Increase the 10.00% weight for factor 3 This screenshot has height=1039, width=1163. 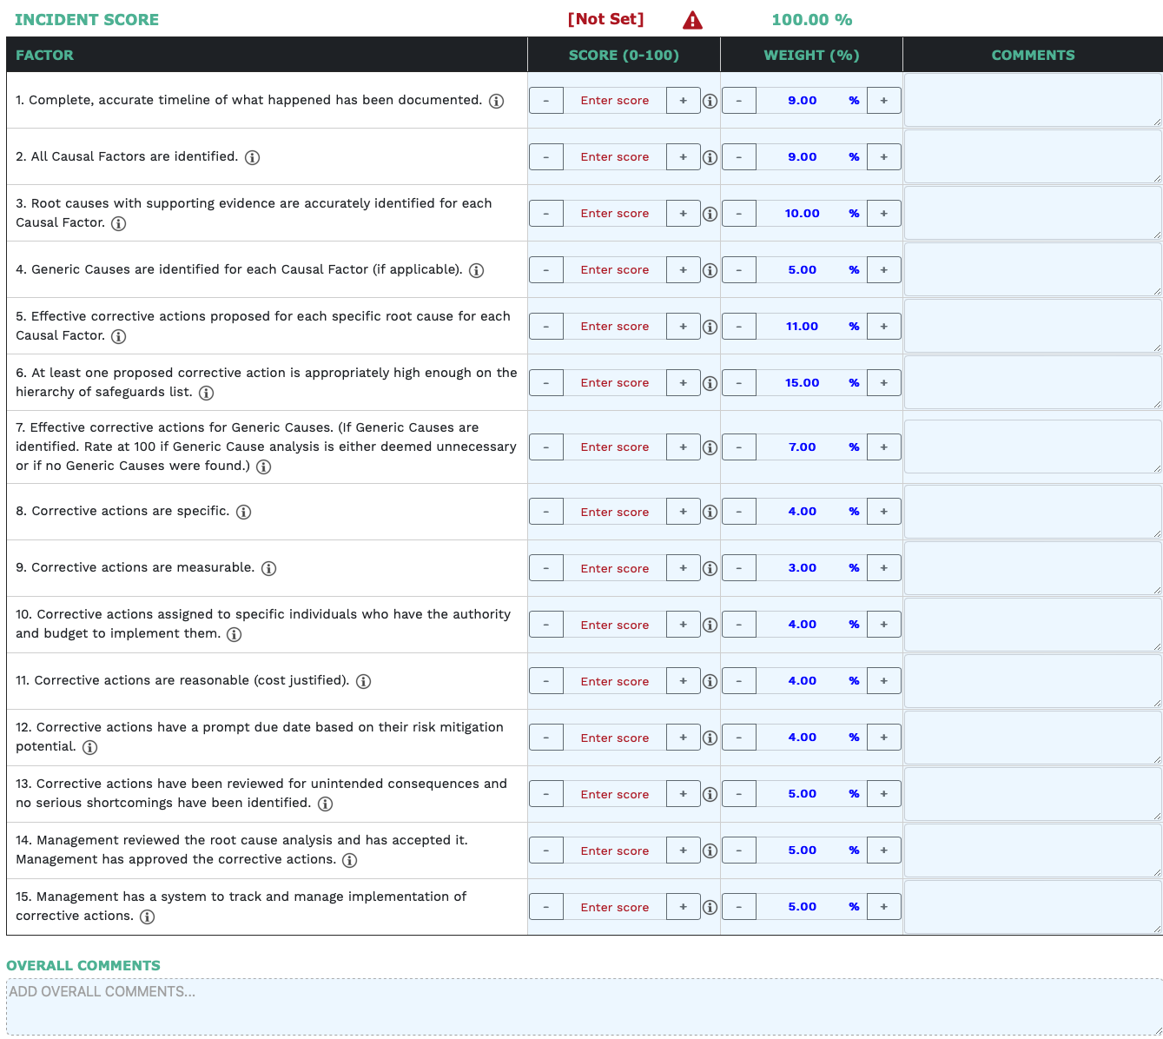pos(883,214)
